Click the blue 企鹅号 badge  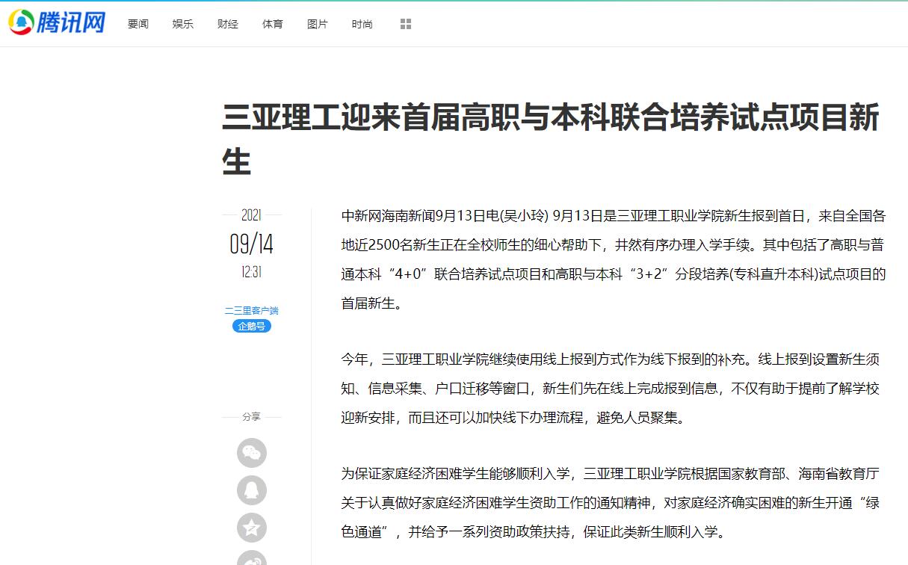click(252, 326)
